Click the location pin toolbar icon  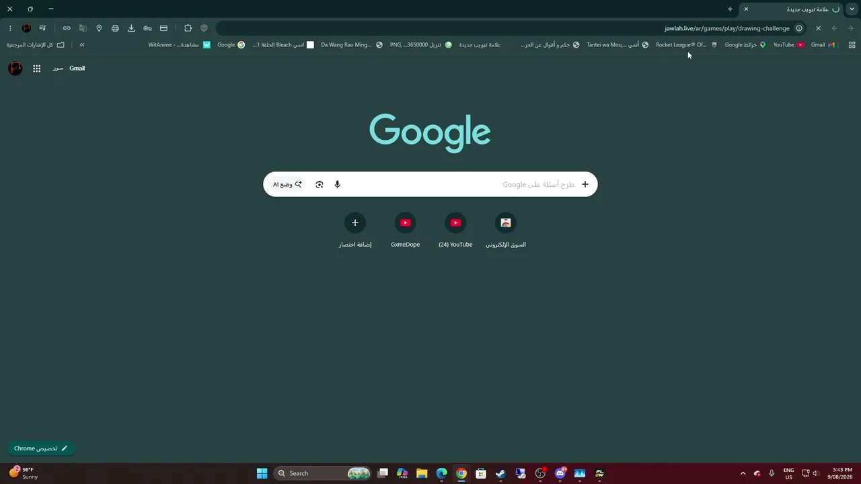click(99, 28)
